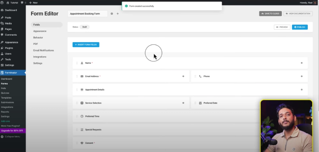Click the Appointment Details section icon
Screen dimensions: 319x152
pos(82,90)
